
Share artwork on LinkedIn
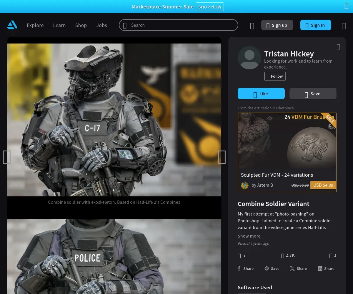pyautogui.click(x=326, y=268)
